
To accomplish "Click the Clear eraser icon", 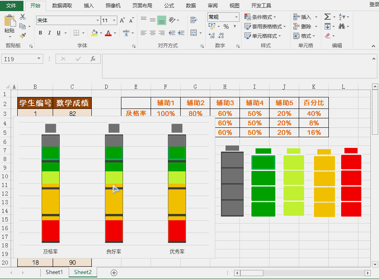I will (x=328, y=36).
